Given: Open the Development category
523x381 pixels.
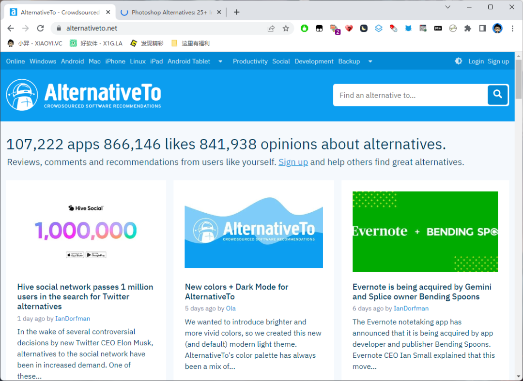Looking at the screenshot, I should pos(314,61).
